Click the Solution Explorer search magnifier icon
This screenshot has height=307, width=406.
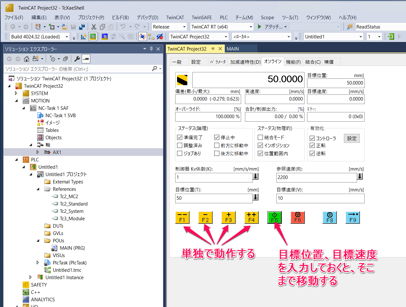(155, 69)
